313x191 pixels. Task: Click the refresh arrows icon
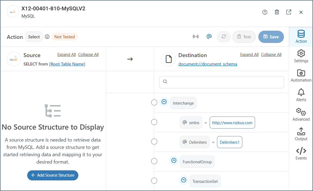point(224,37)
